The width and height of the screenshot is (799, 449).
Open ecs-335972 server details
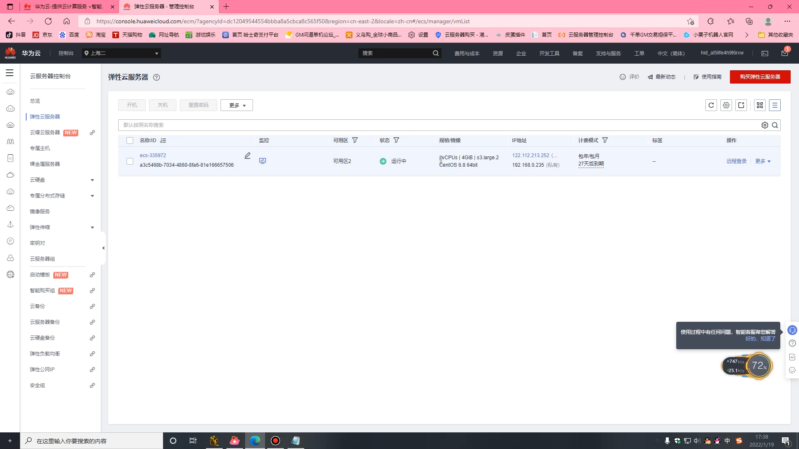(x=153, y=155)
